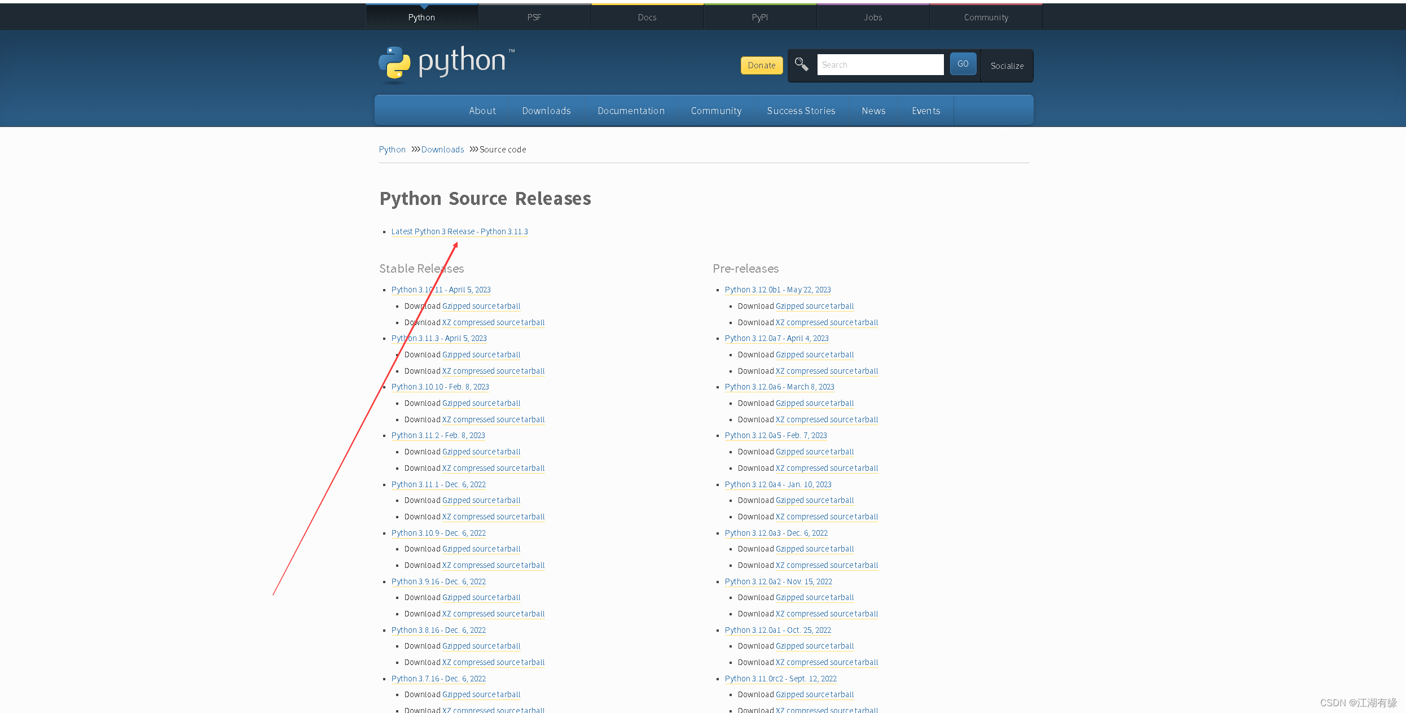Open Python 3.12.0a6 - March 8, 2023 pre-release

click(779, 387)
